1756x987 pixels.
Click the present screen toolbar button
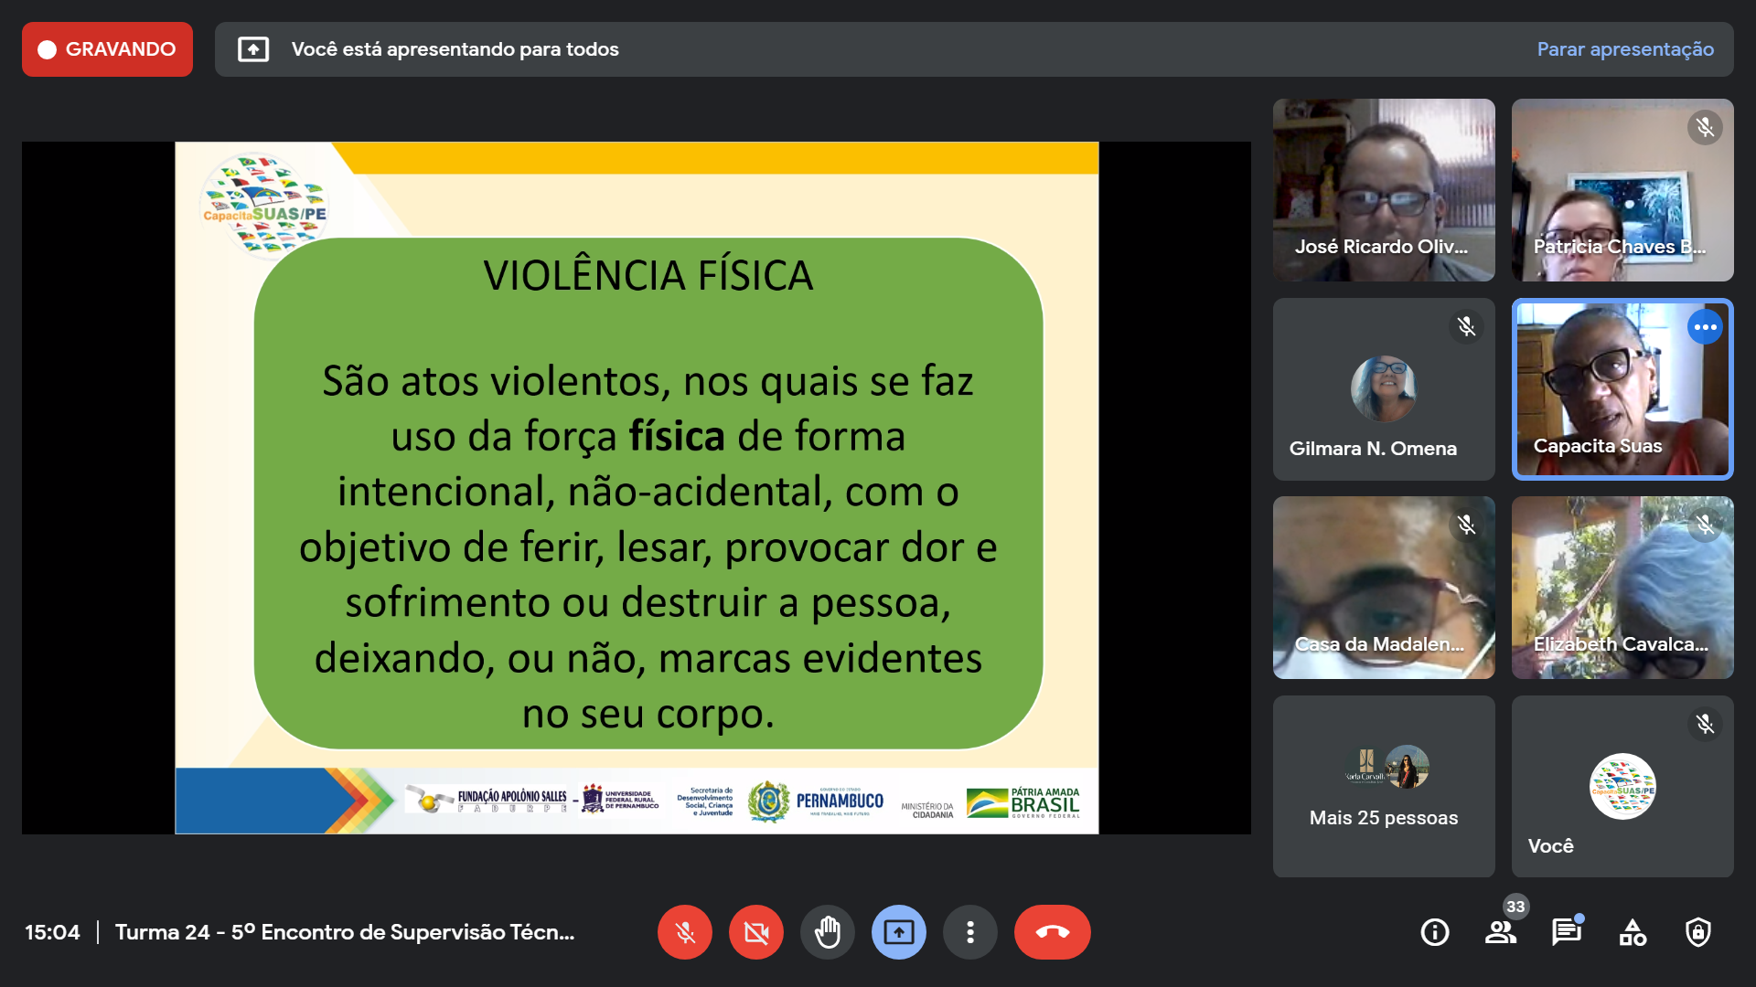898,932
